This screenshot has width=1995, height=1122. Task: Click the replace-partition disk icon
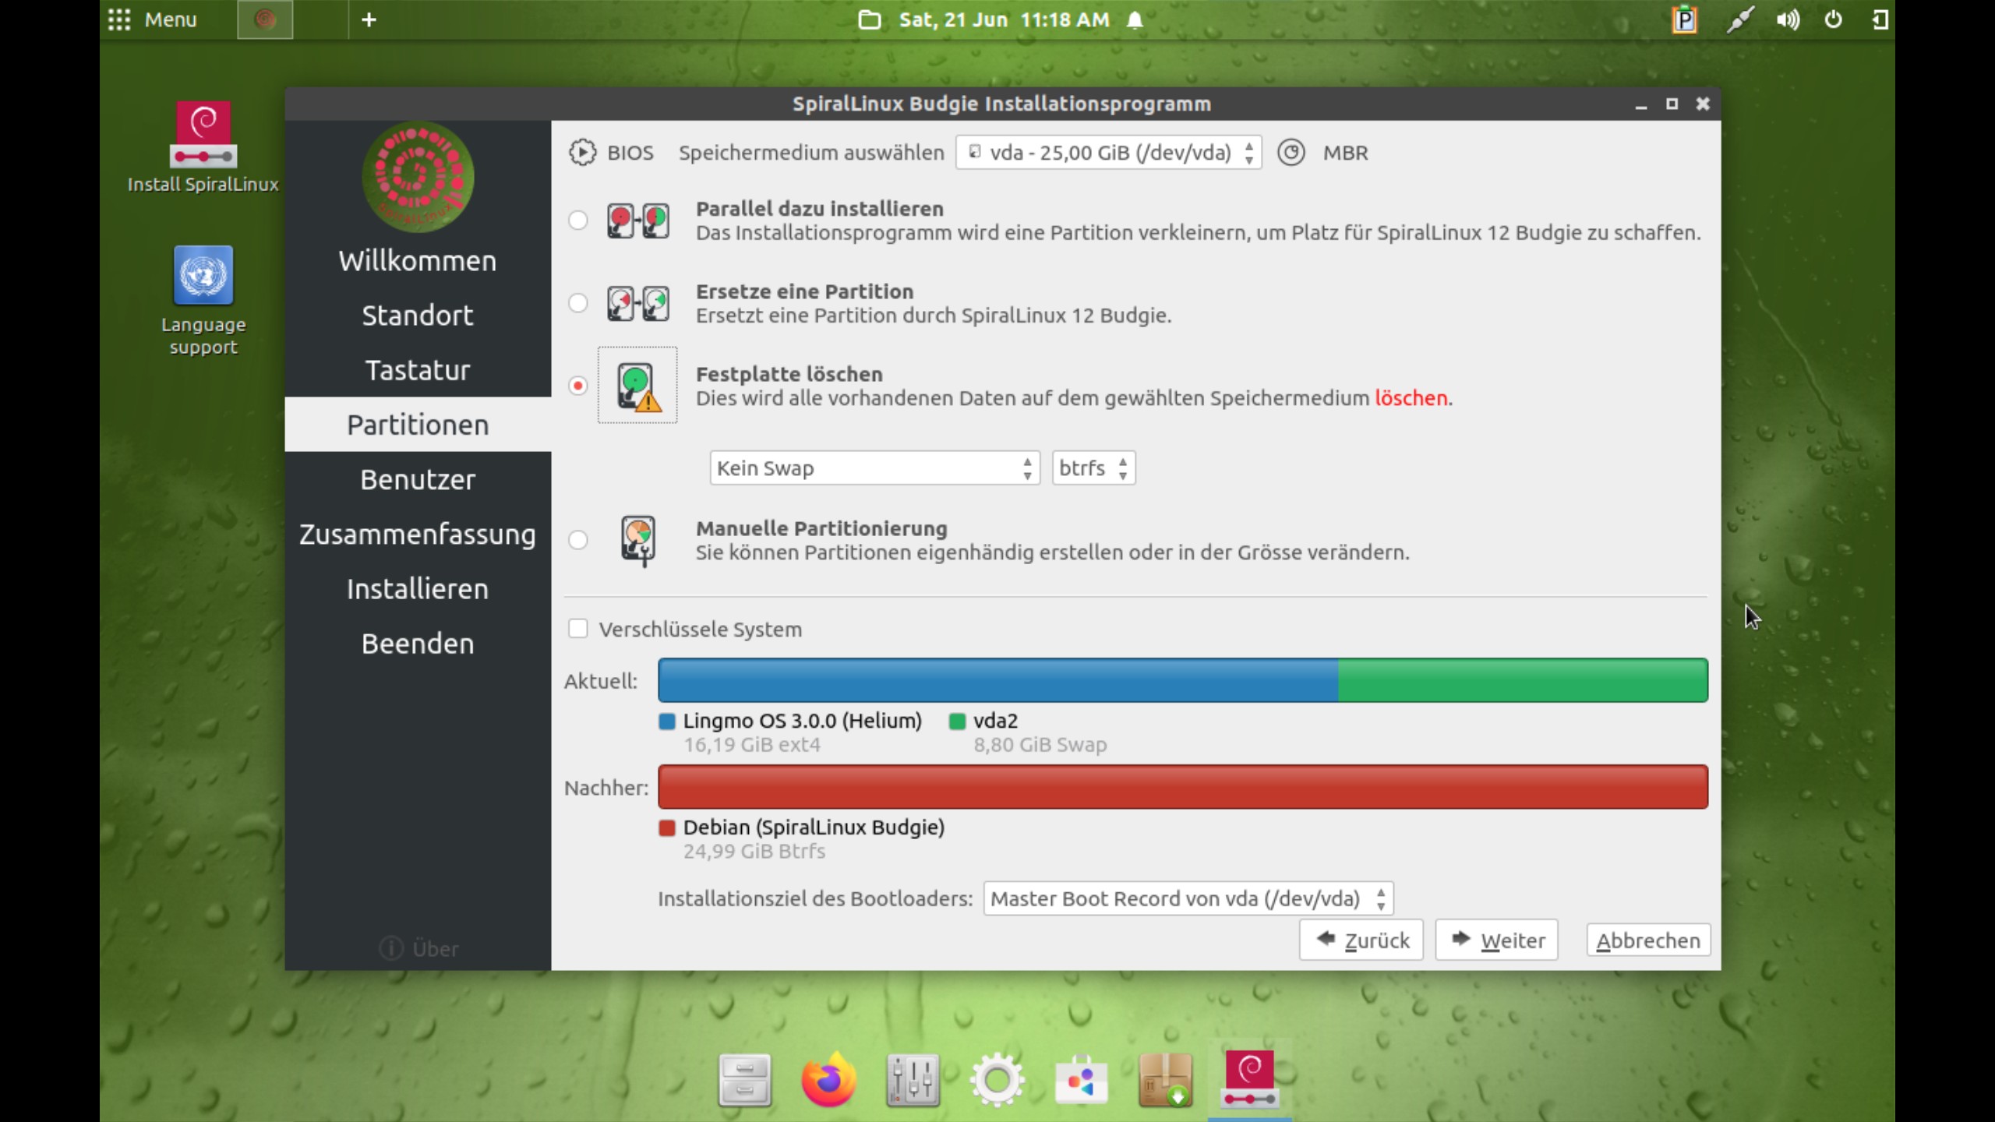637,304
